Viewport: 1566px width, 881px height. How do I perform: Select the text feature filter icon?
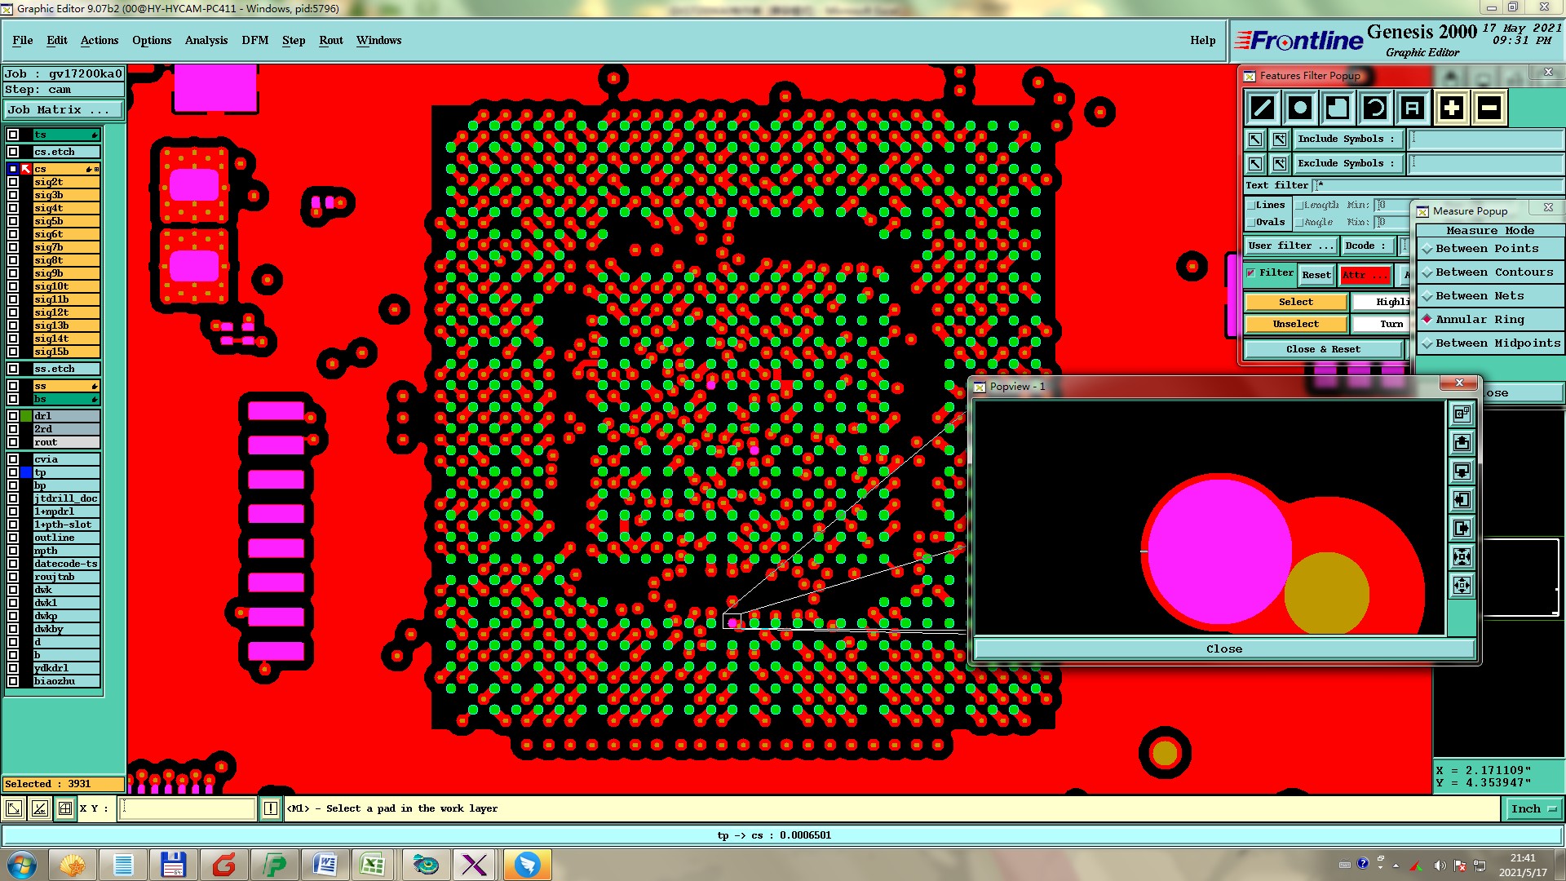pos(1413,108)
